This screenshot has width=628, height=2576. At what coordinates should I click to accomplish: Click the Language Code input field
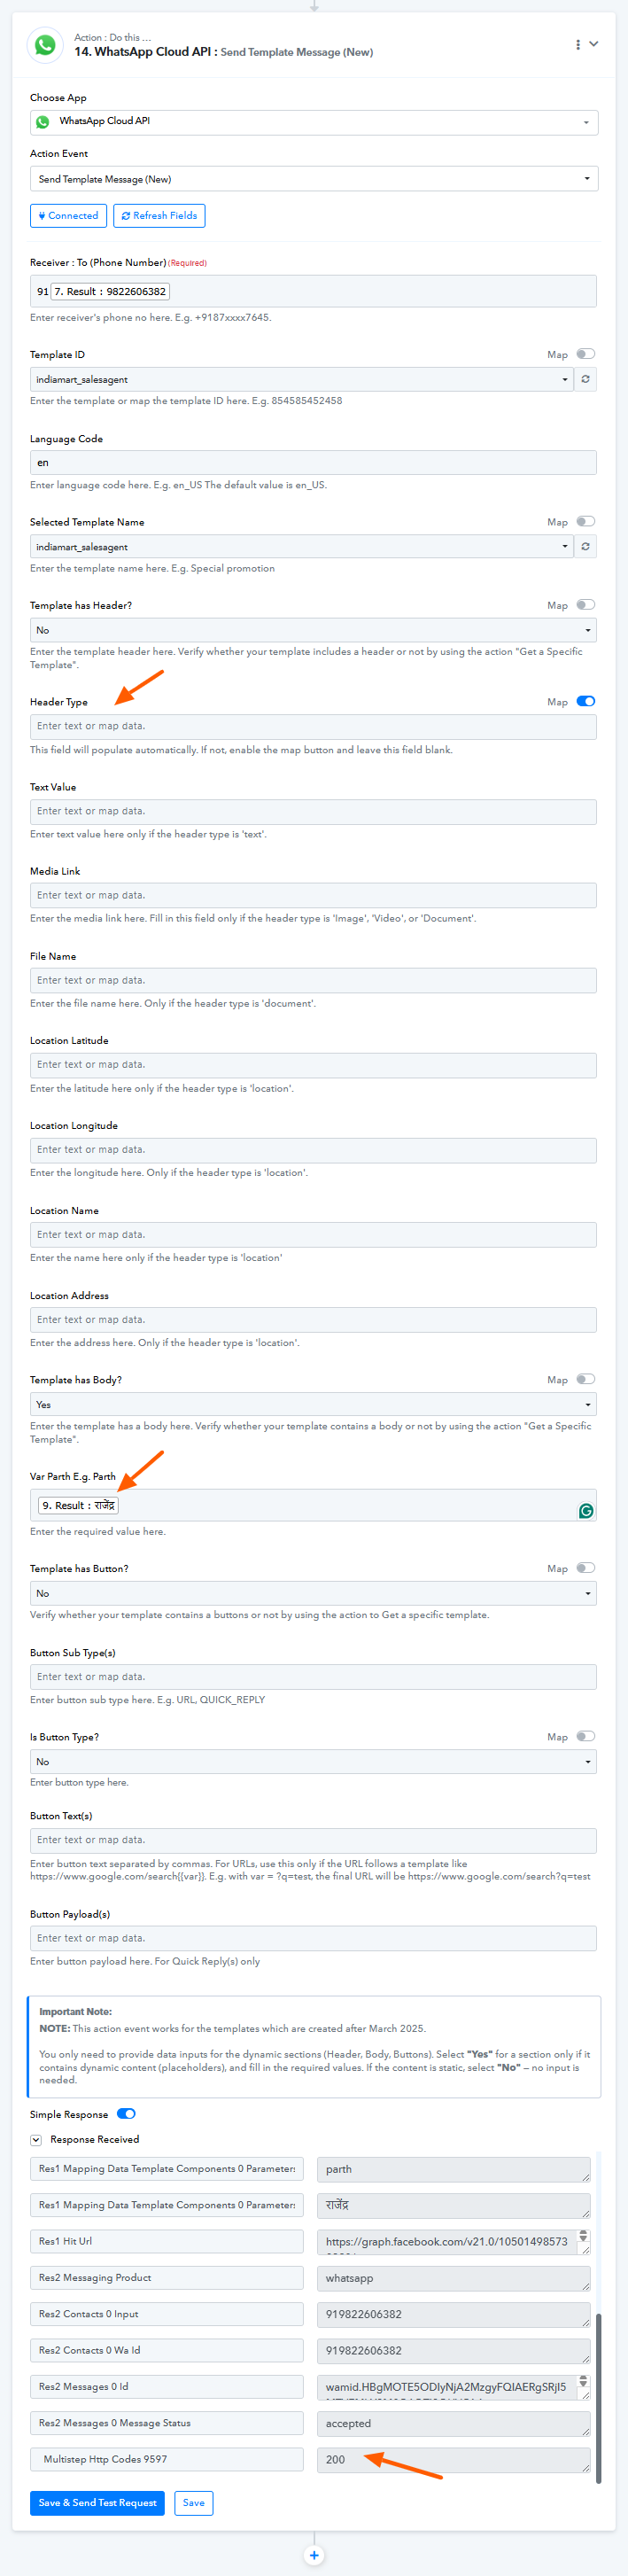pyautogui.click(x=313, y=463)
